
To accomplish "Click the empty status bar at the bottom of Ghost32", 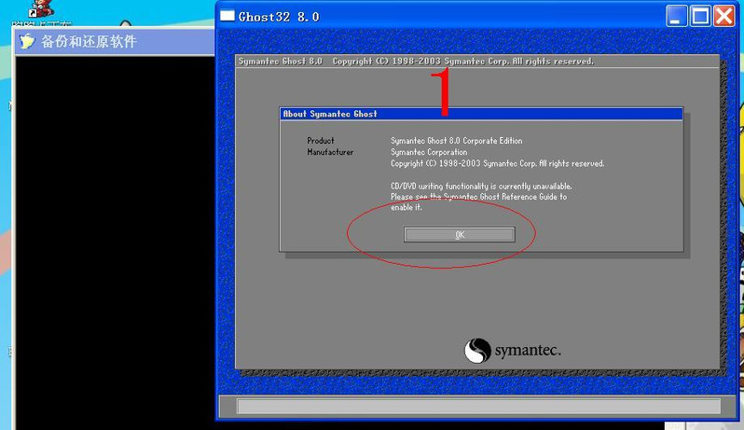I will click(478, 406).
